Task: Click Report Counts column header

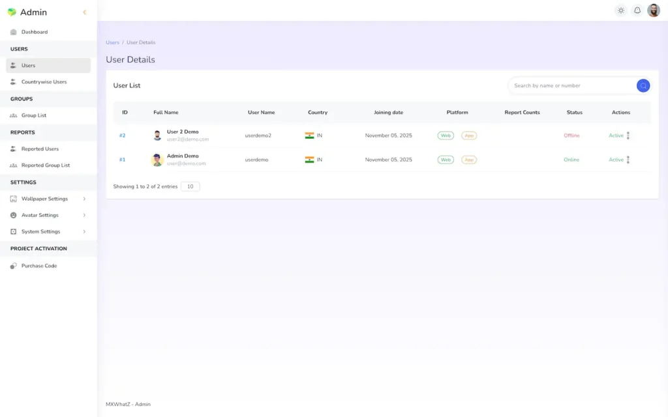Action: (522, 113)
